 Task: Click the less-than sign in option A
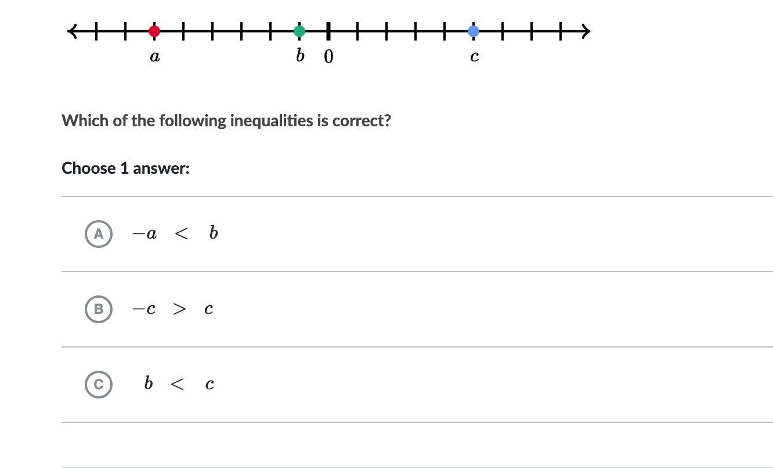click(181, 233)
